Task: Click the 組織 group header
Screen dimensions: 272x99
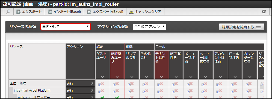Action: [140, 47]
